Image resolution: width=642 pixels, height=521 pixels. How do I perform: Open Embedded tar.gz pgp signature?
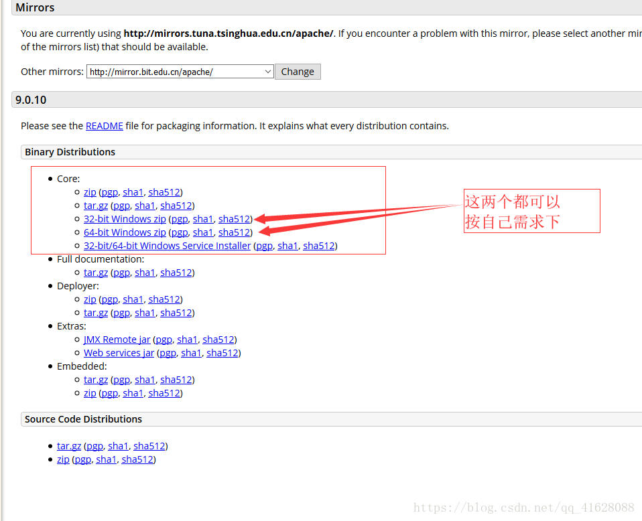(121, 380)
